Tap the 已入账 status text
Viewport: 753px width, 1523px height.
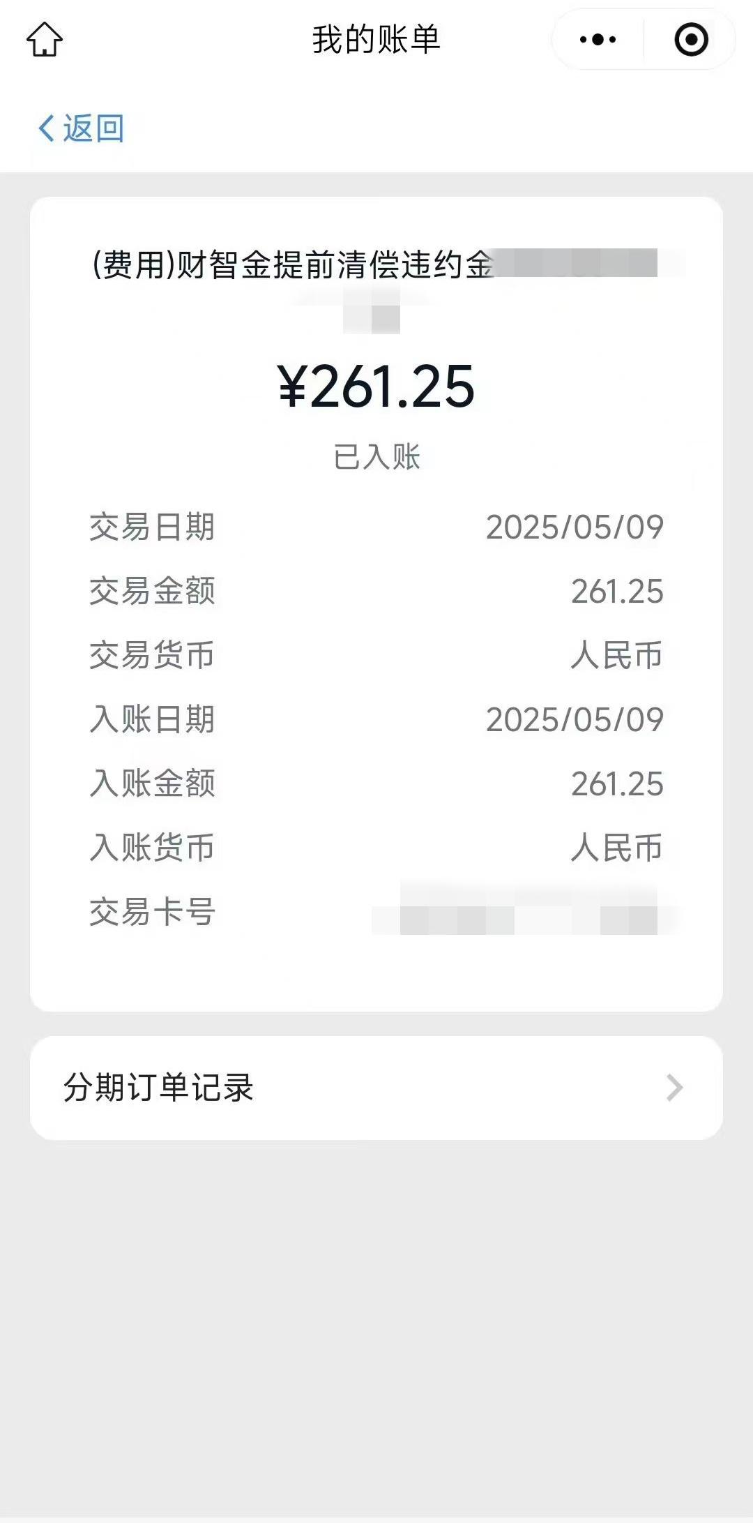[376, 457]
